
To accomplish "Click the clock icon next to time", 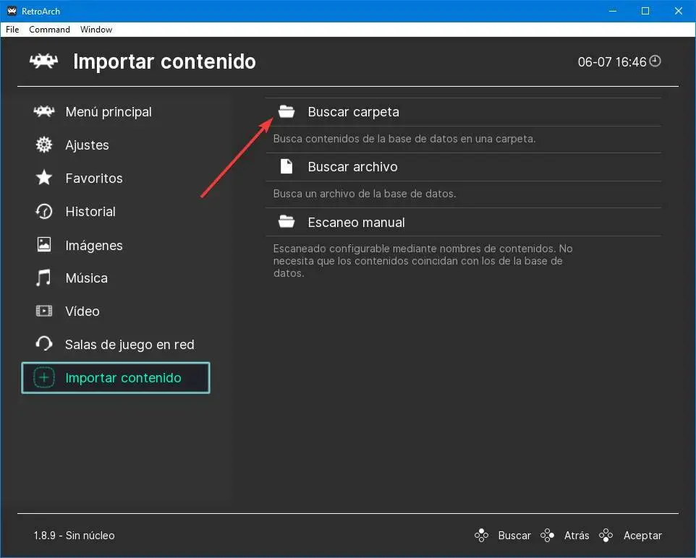I will pos(655,61).
